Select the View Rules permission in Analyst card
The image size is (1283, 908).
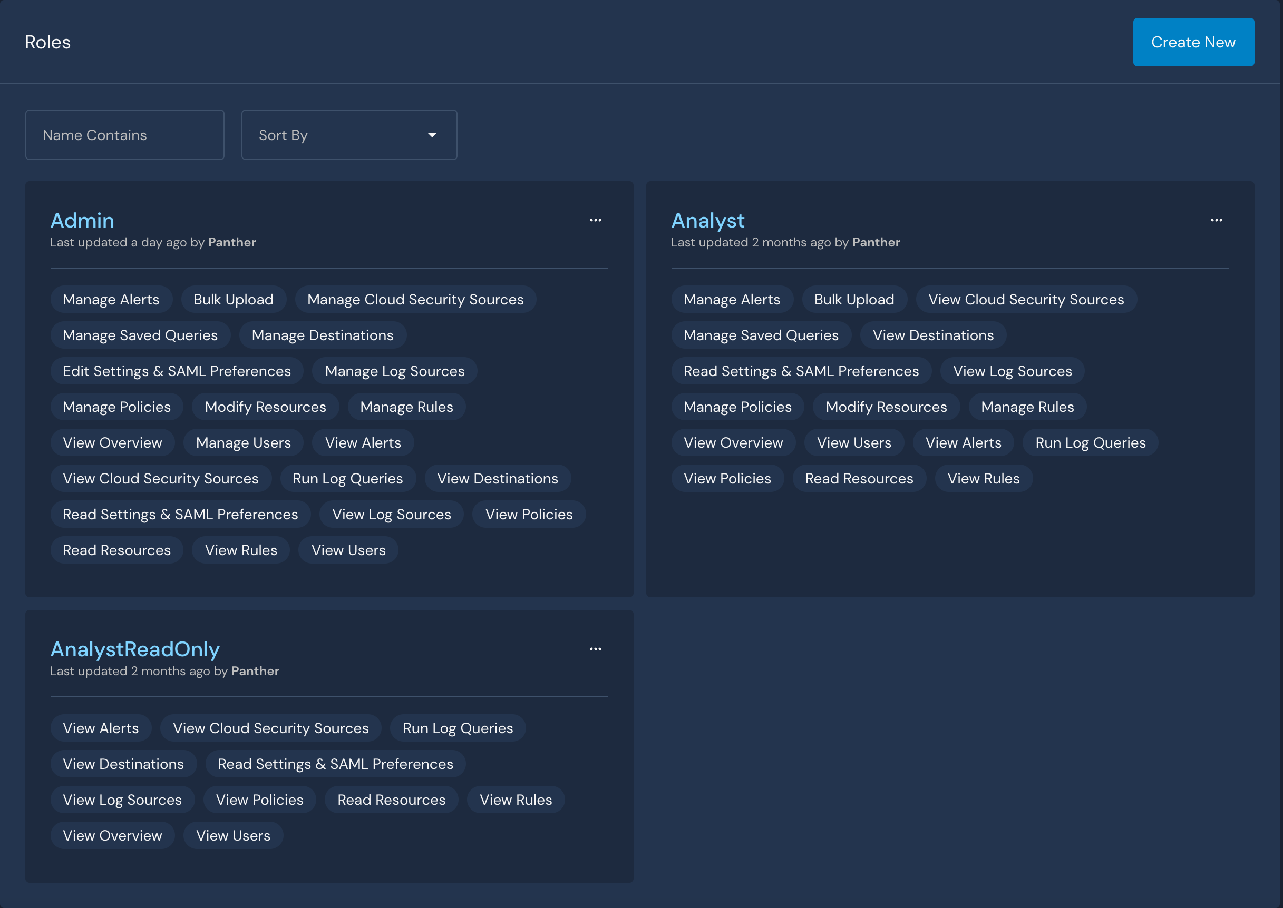(x=983, y=478)
